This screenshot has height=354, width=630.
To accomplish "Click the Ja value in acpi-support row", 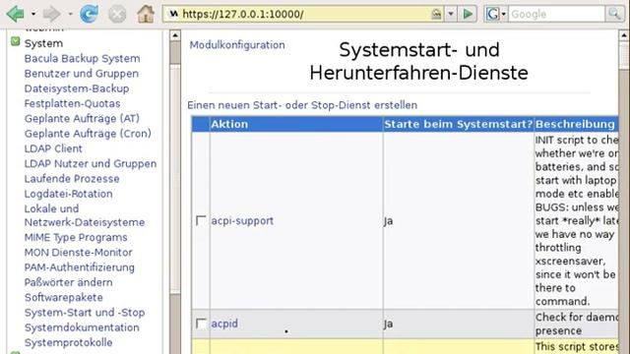I will click(388, 221).
